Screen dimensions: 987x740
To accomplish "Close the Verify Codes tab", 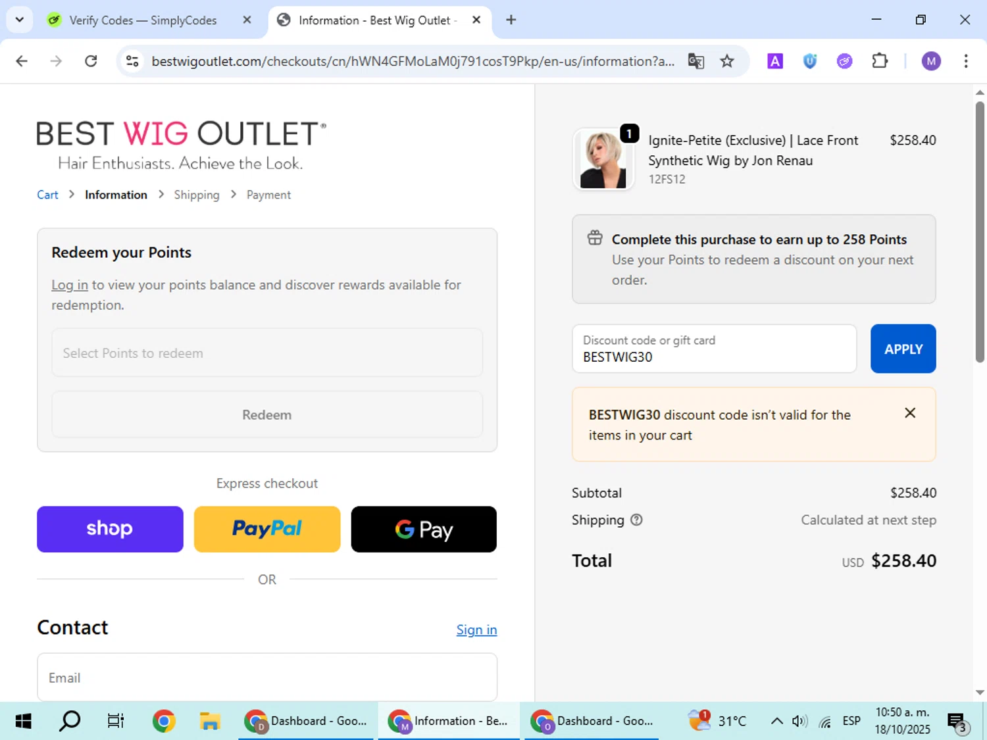I will [247, 20].
